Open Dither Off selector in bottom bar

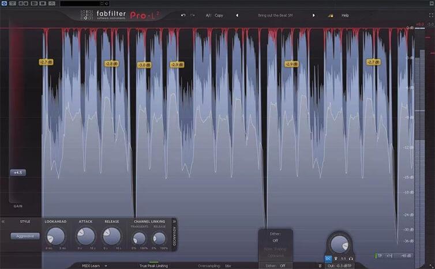pyautogui.click(x=275, y=266)
